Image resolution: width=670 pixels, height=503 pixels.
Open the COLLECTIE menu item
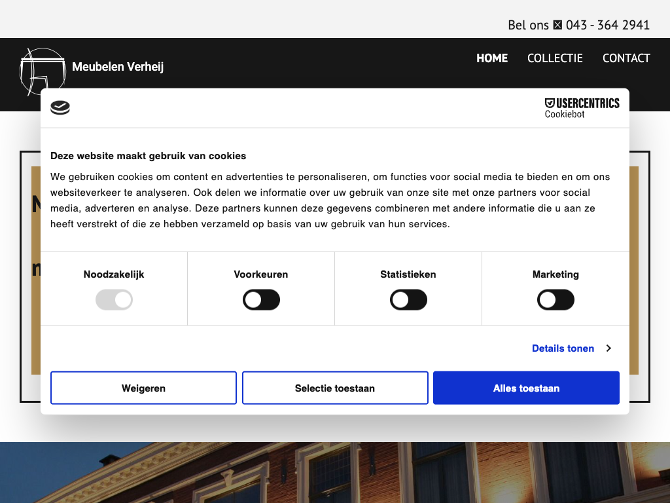coord(555,58)
